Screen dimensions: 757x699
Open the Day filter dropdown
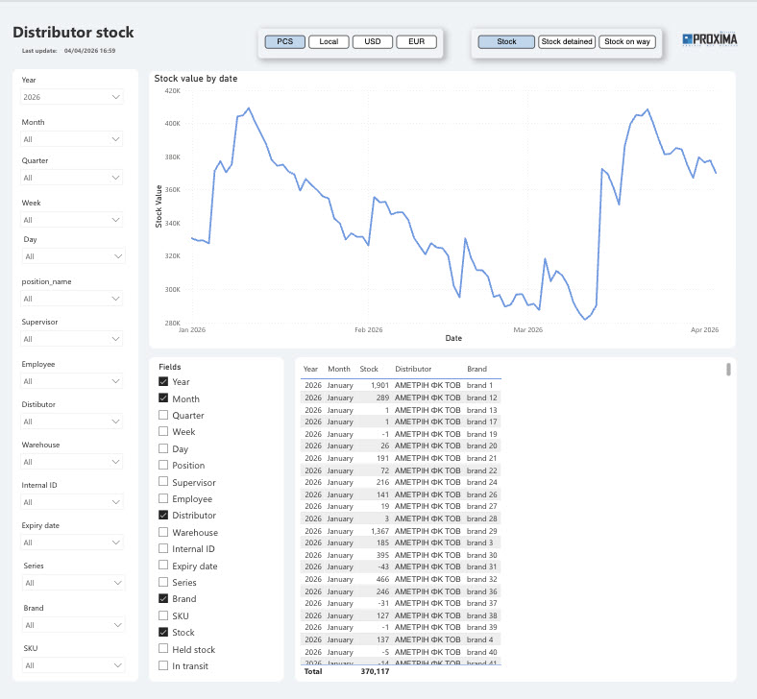73,256
